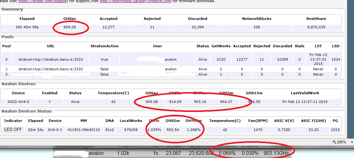
Task: Click ASIC F(GHS) value 23.20
Action: pyautogui.click(x=314, y=130)
